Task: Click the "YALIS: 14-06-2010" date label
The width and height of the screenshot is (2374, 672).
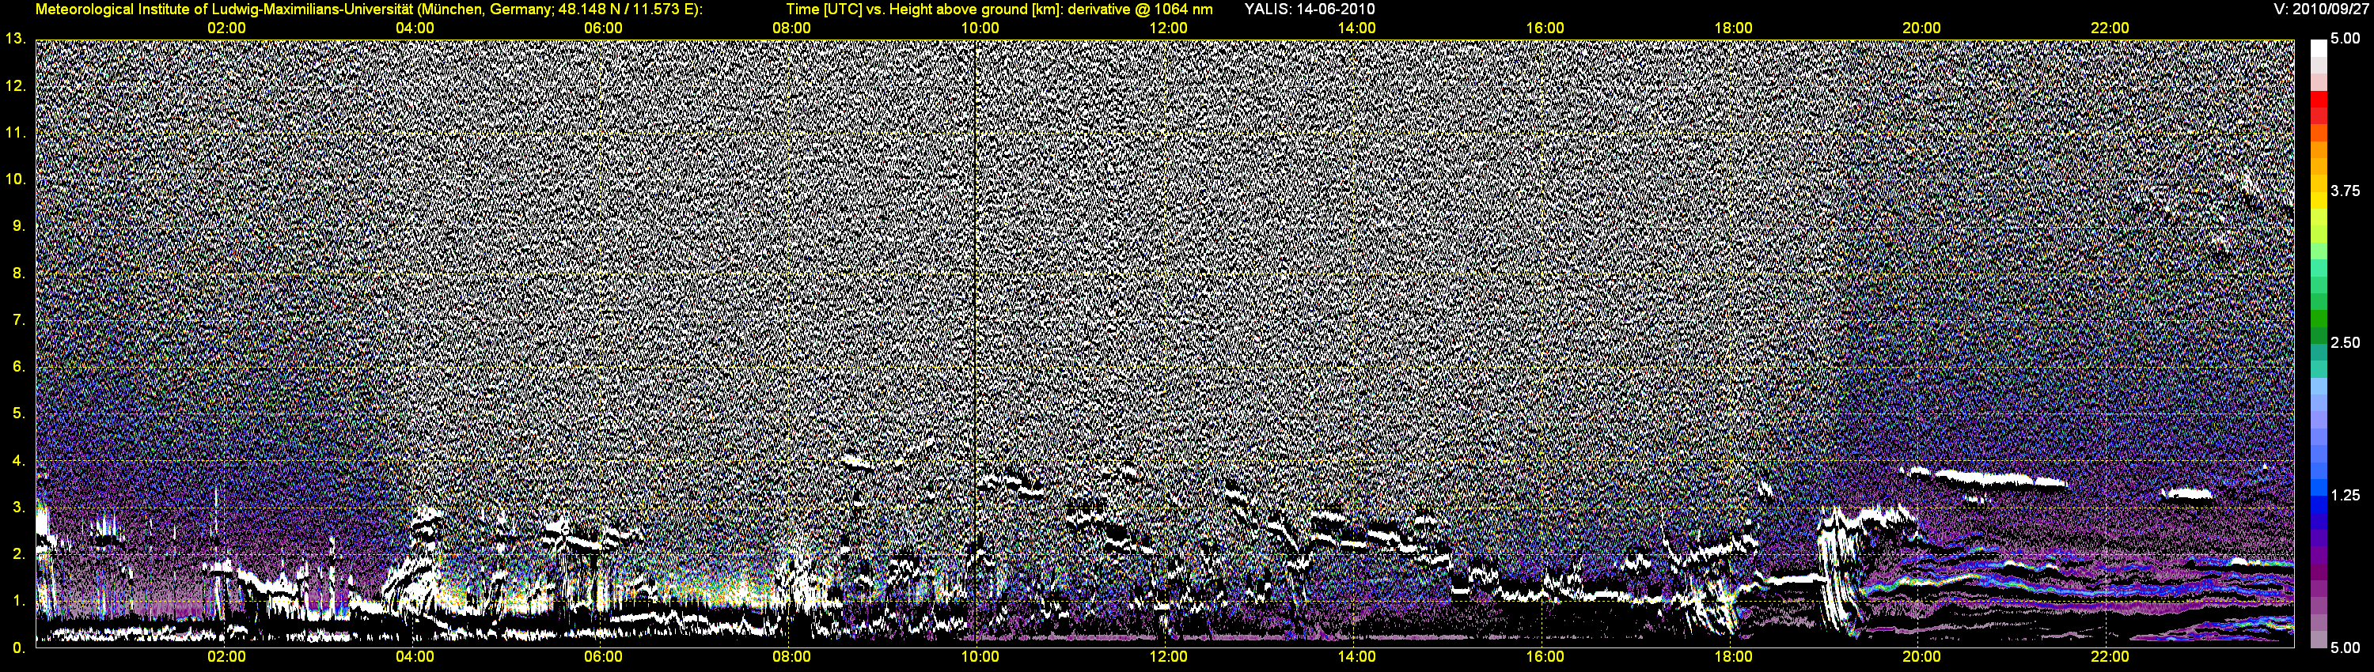Action: click(x=1309, y=9)
